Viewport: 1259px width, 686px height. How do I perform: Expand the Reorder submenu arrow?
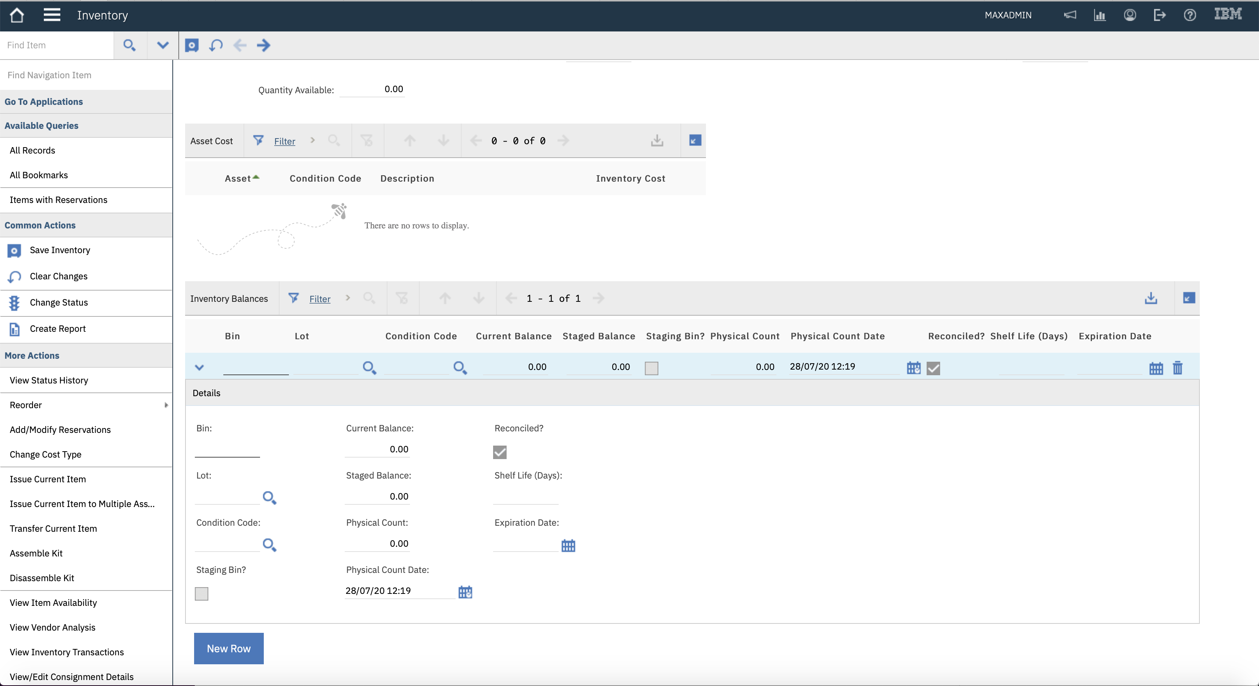(x=166, y=405)
